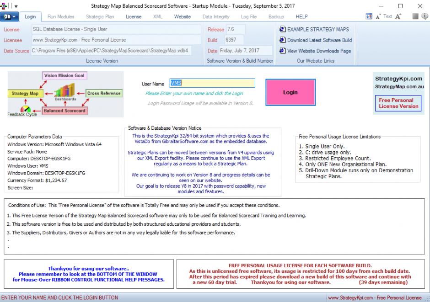This screenshot has width=430, height=302.
Task: Click the View Website Downloads Page web icon
Action: (x=282, y=51)
